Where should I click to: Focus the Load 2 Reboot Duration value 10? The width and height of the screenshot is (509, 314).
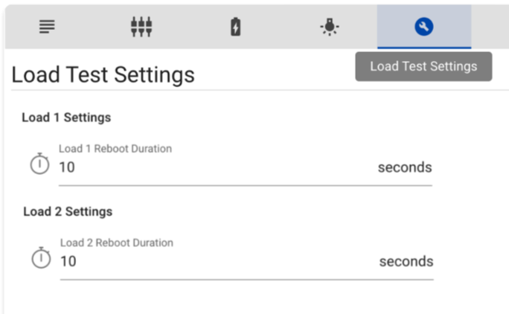click(68, 261)
